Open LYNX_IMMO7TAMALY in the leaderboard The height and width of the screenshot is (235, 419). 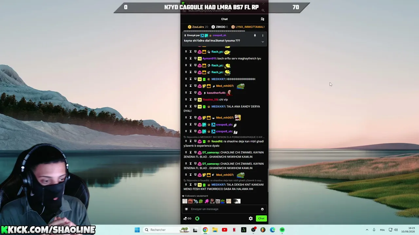[248, 27]
